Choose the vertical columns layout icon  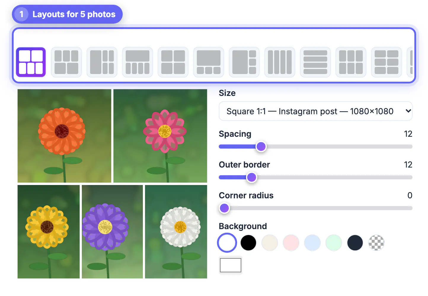coord(280,62)
